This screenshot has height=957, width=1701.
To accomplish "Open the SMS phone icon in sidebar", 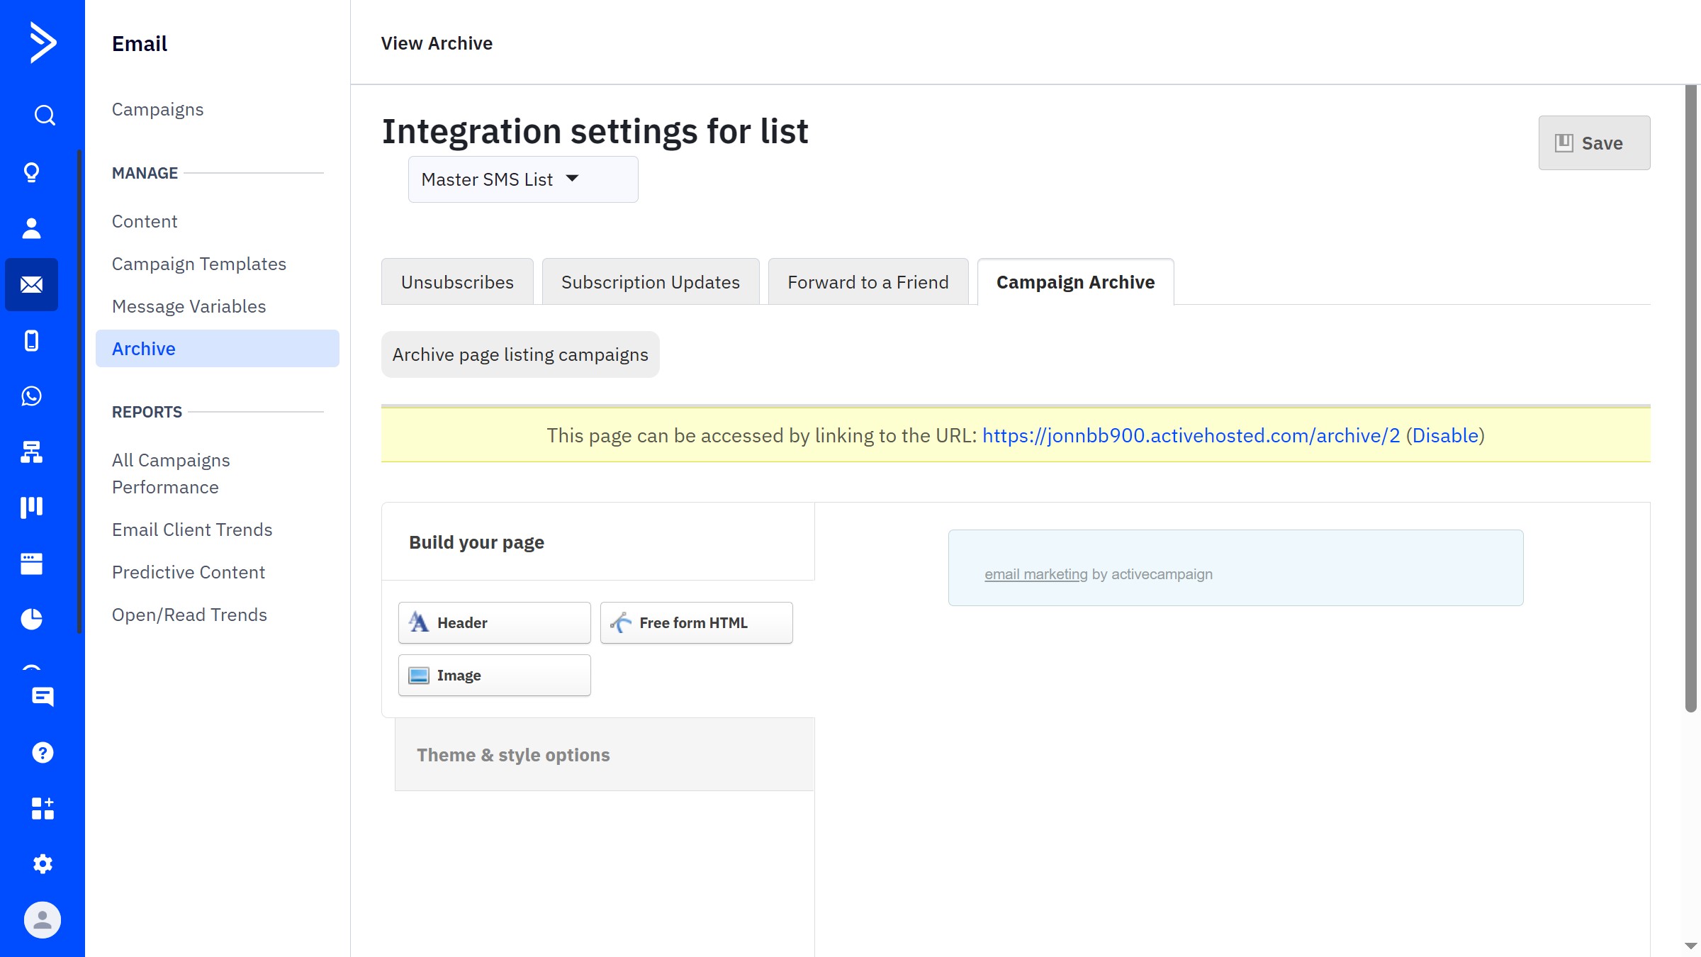I will [31, 340].
